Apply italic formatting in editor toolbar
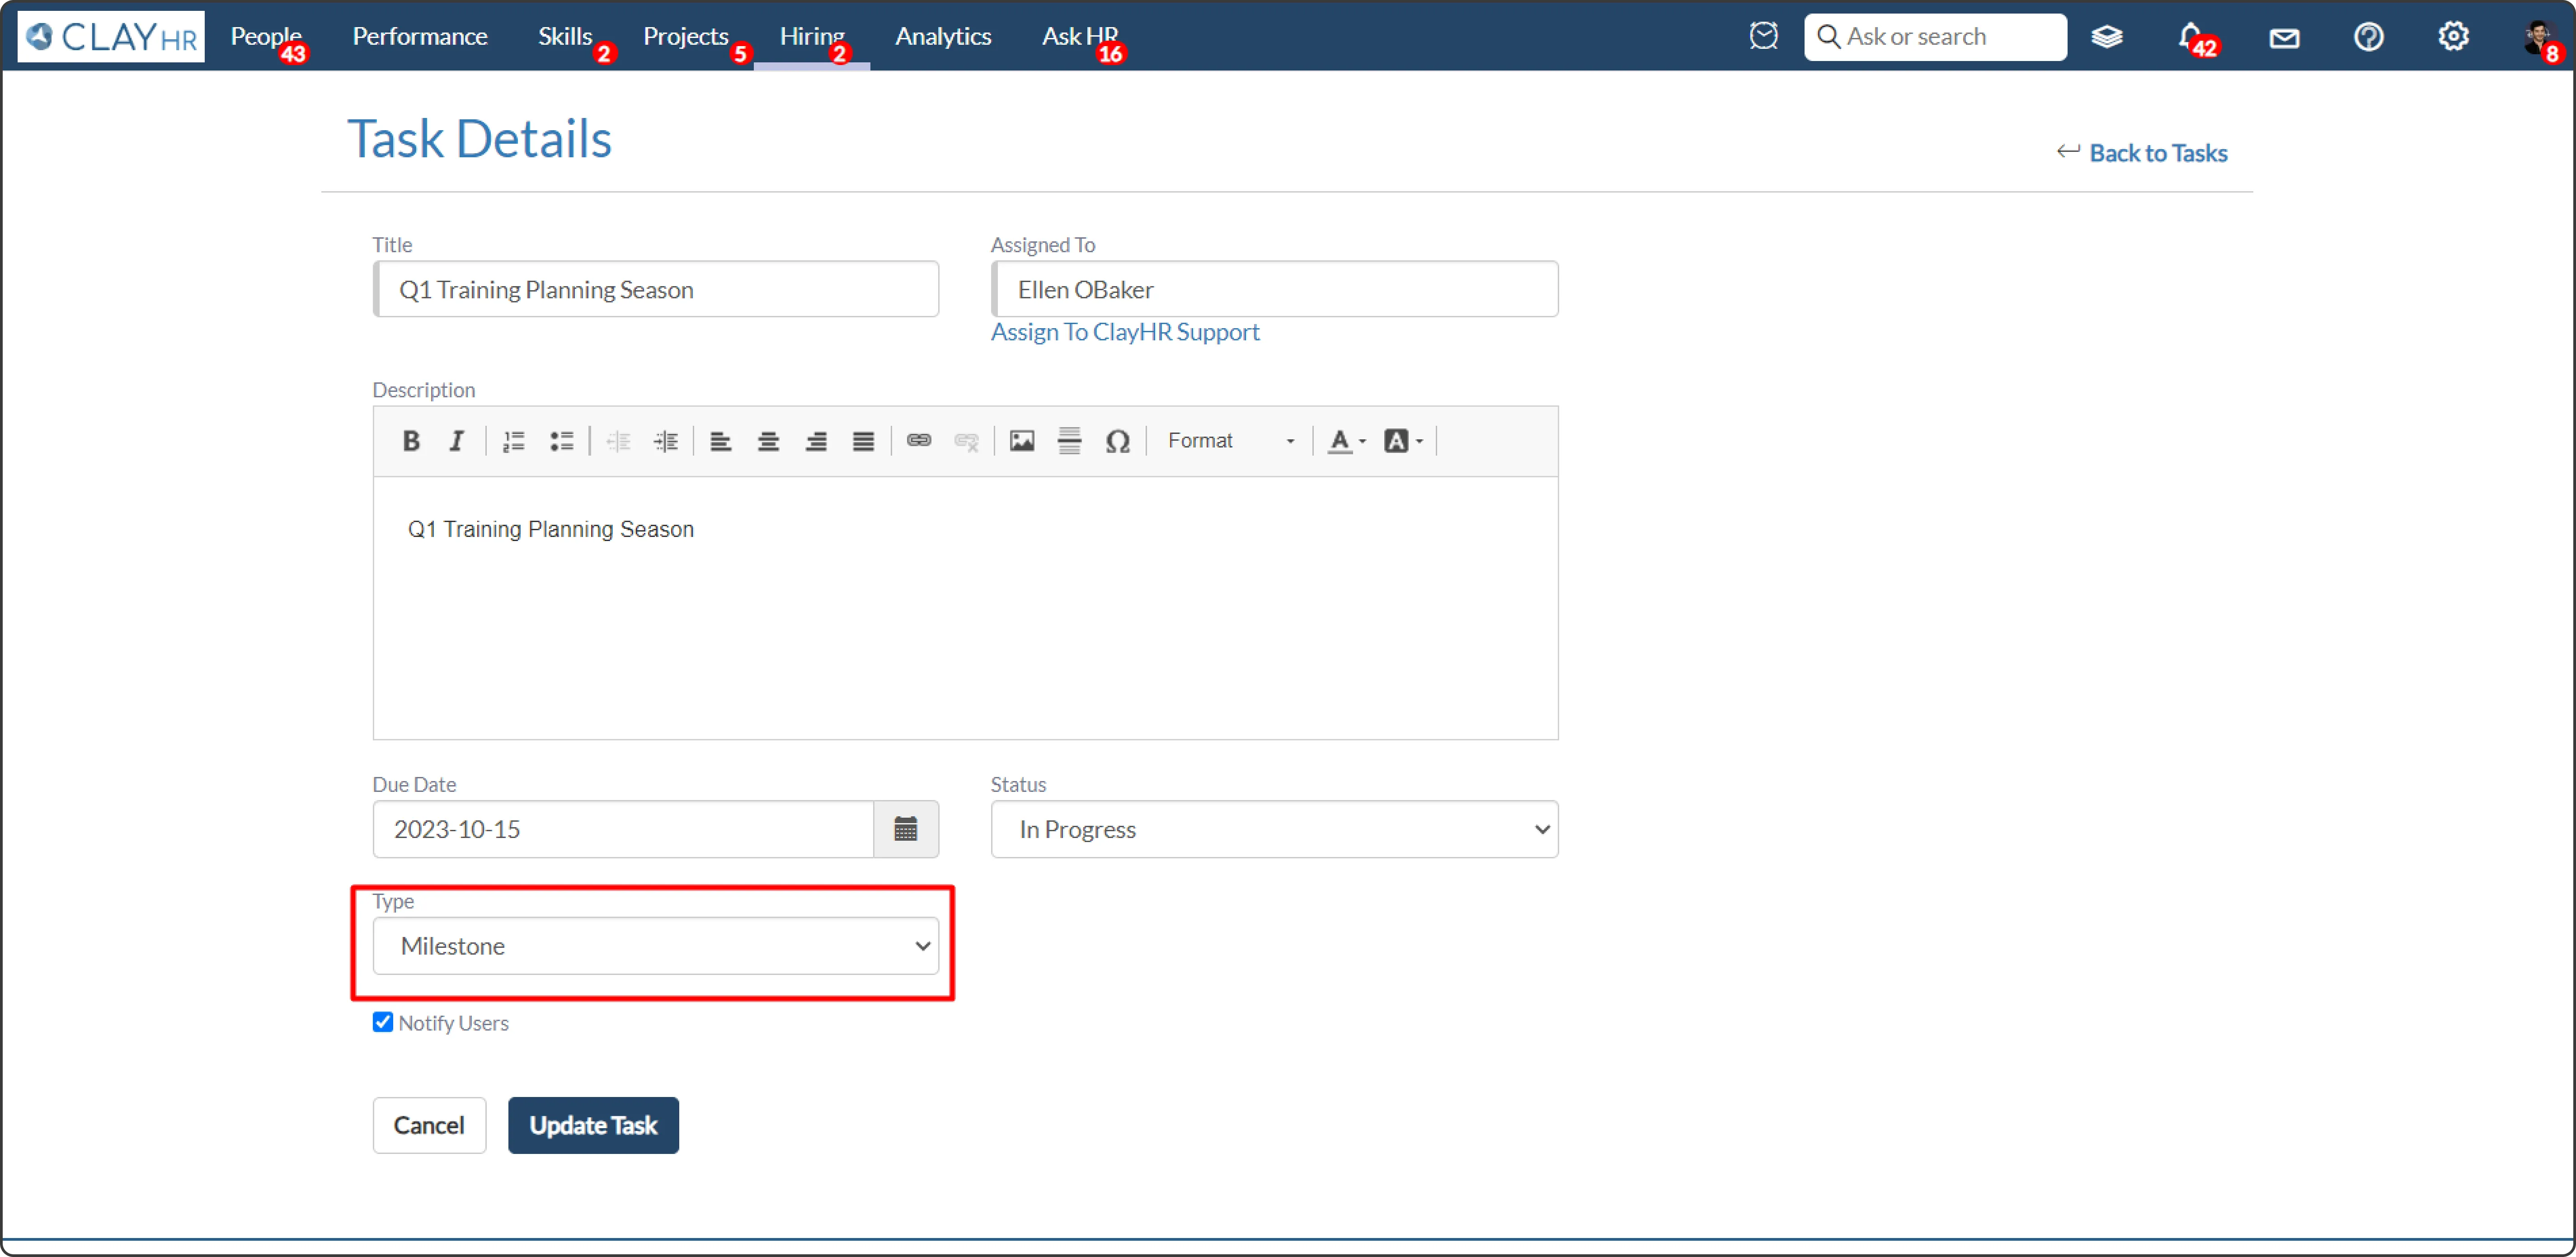This screenshot has width=2576, height=1257. click(457, 441)
